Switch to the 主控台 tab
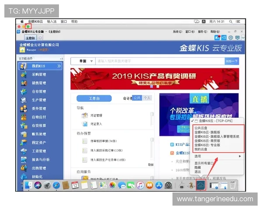This screenshot has width=262, height=210. point(30,38)
